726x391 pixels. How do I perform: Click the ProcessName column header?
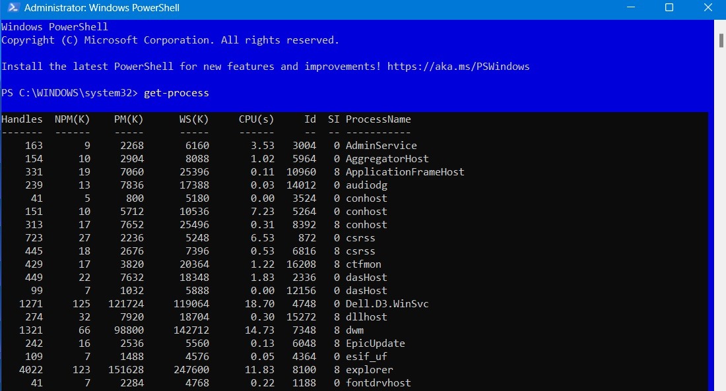(x=378, y=119)
